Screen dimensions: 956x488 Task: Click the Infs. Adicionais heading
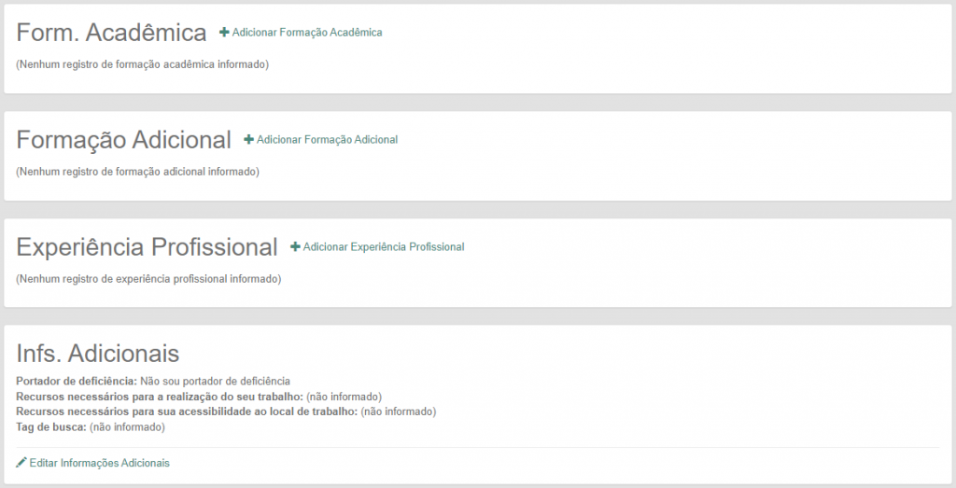[98, 354]
